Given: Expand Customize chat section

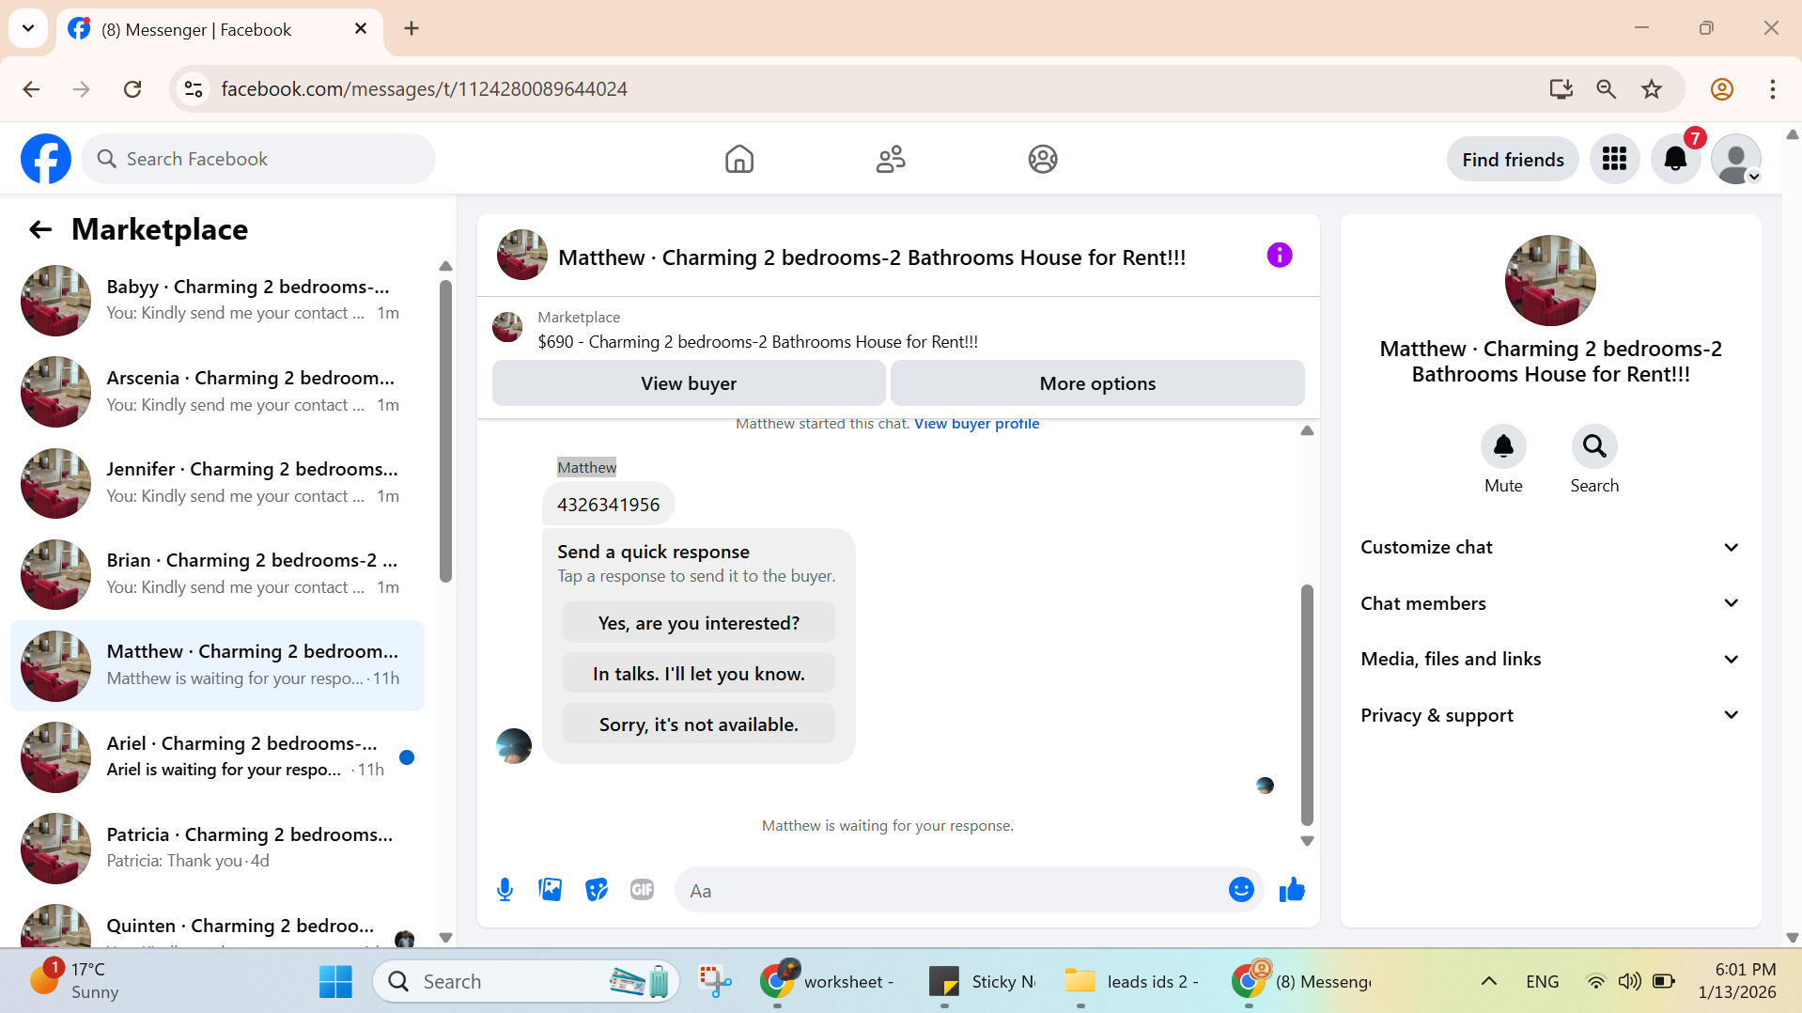Looking at the screenshot, I should [1550, 547].
